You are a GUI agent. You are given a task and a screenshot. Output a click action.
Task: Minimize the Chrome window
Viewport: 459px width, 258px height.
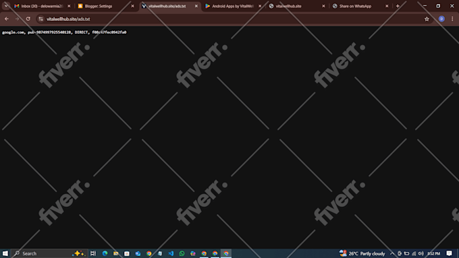point(425,6)
